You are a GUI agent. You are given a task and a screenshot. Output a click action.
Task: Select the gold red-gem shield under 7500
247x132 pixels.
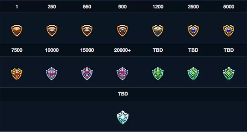point(17,74)
